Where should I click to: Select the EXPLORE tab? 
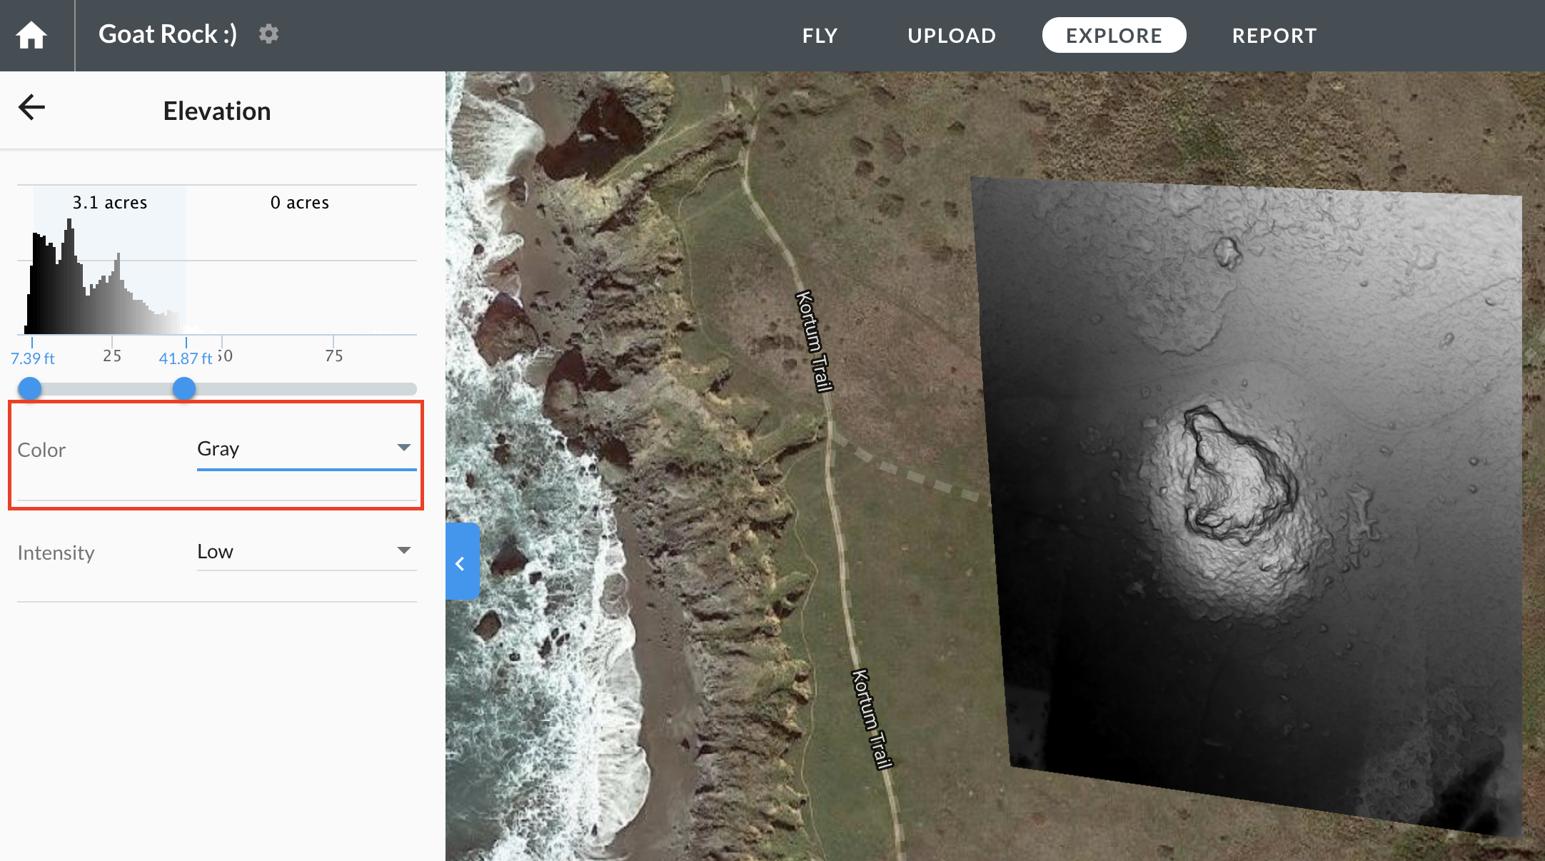(x=1114, y=36)
